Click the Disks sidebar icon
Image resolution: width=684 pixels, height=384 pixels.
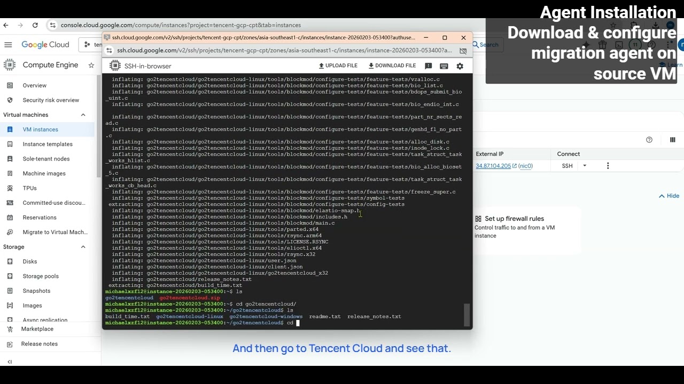coord(10,261)
